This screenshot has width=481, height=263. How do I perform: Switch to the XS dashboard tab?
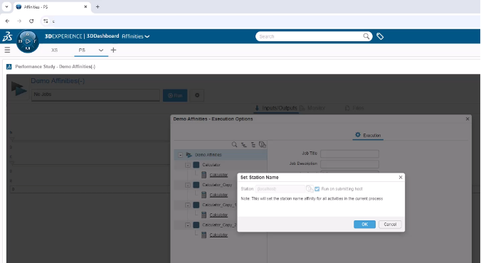54,50
